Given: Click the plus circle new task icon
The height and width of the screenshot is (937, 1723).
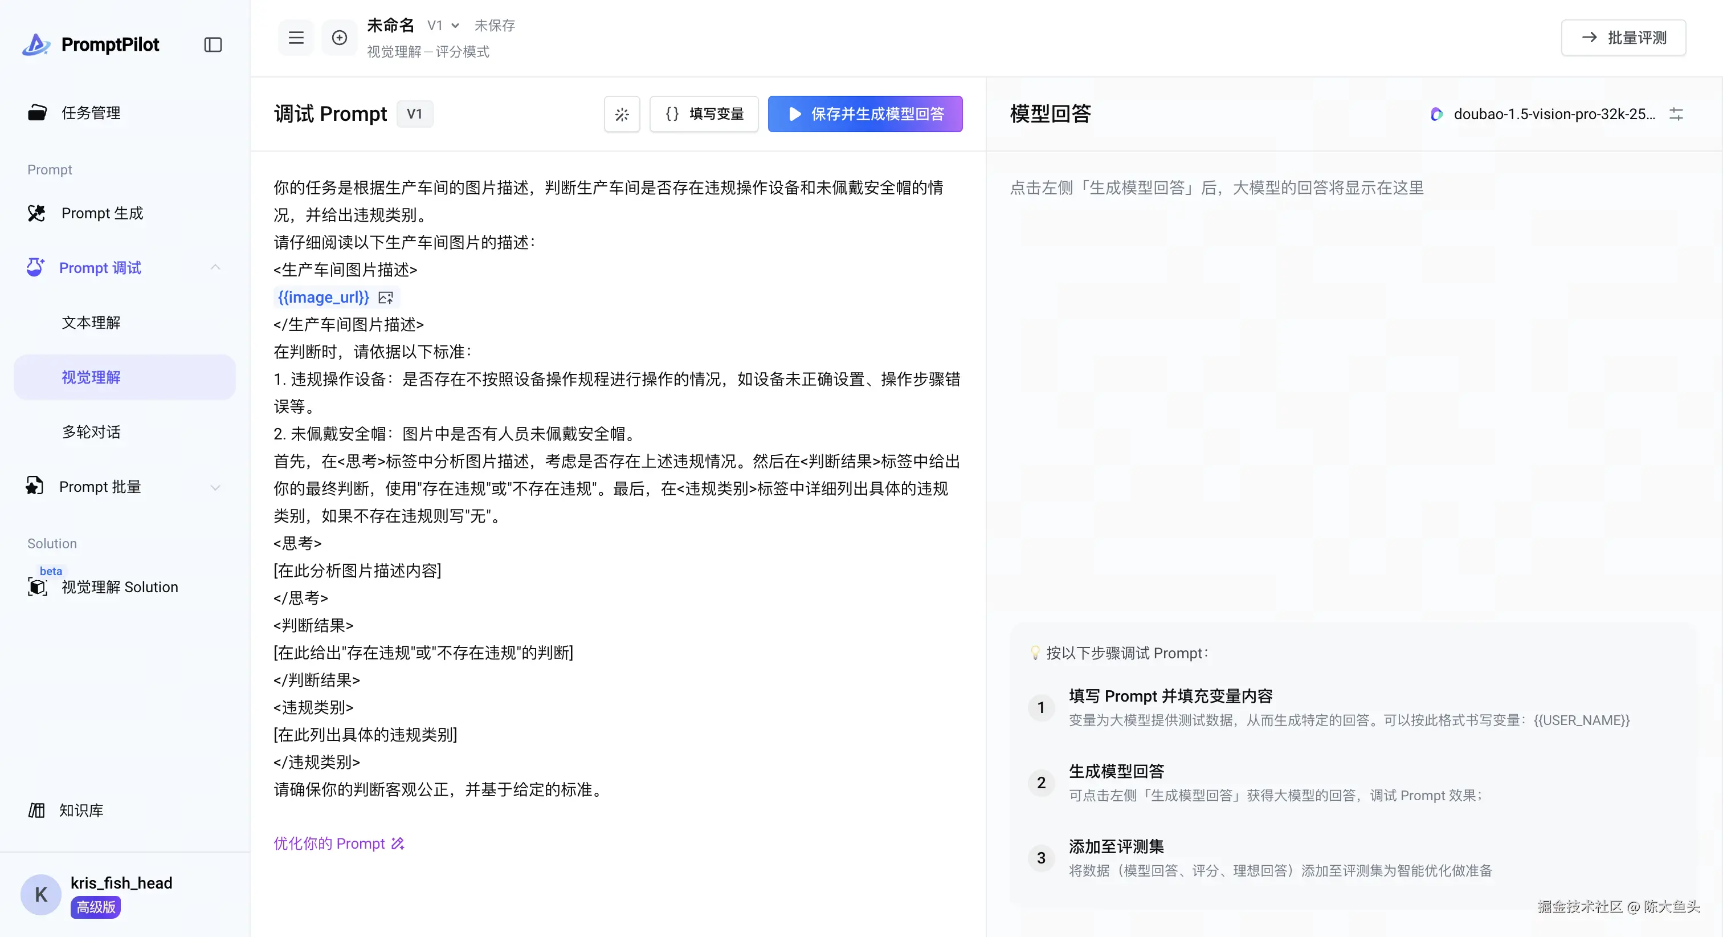Looking at the screenshot, I should click(339, 38).
